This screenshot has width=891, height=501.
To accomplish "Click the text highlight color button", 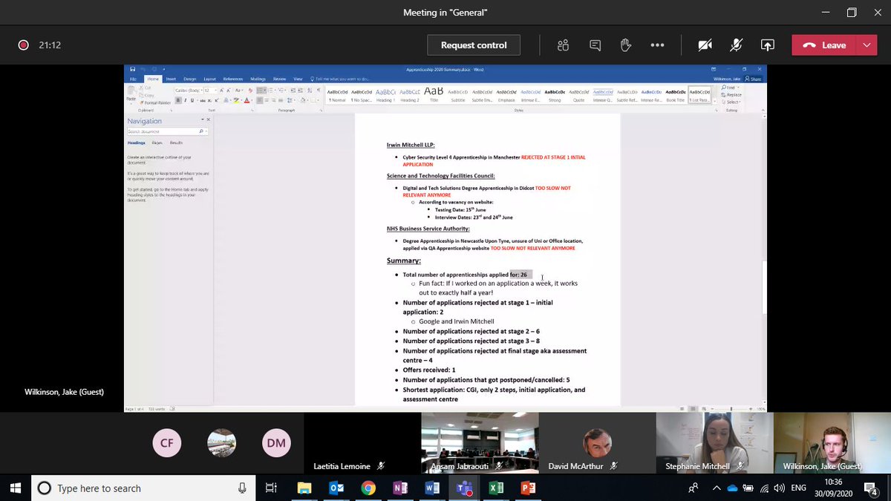I will point(236,100).
